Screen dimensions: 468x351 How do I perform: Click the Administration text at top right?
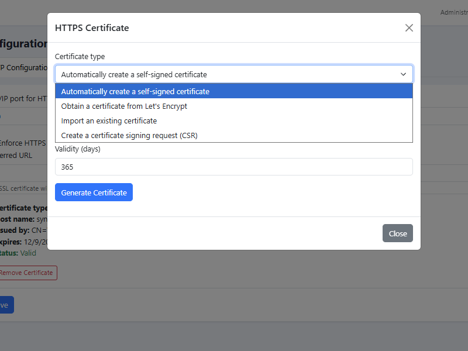pos(454,12)
